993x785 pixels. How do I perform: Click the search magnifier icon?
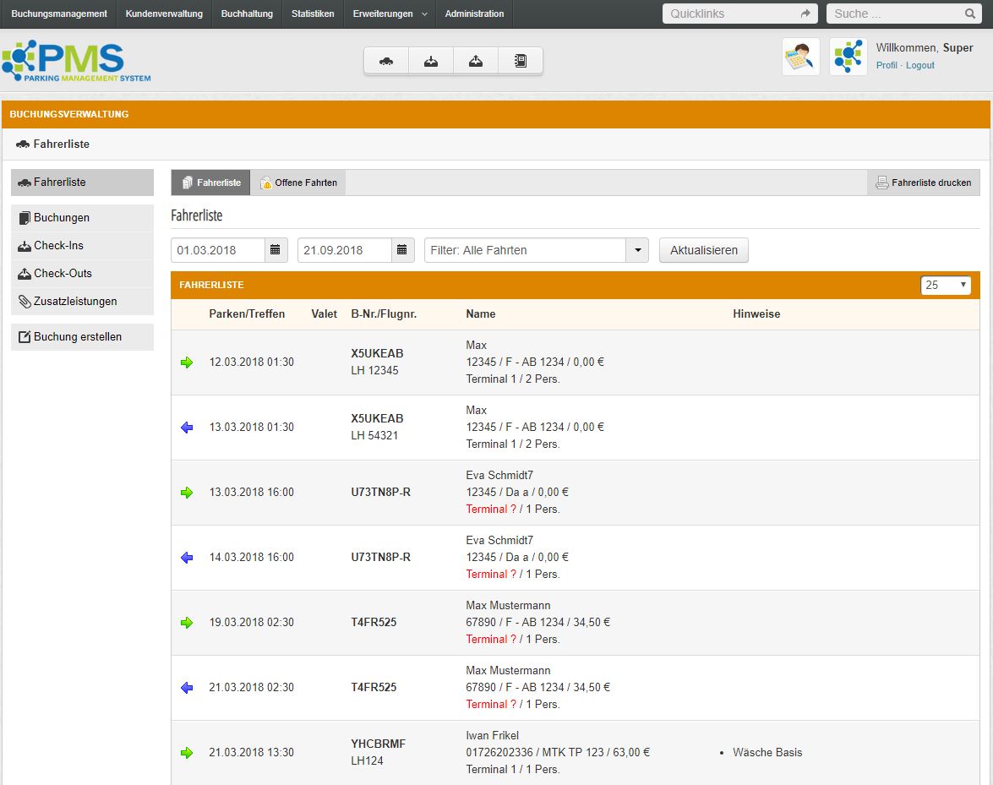[x=969, y=14]
